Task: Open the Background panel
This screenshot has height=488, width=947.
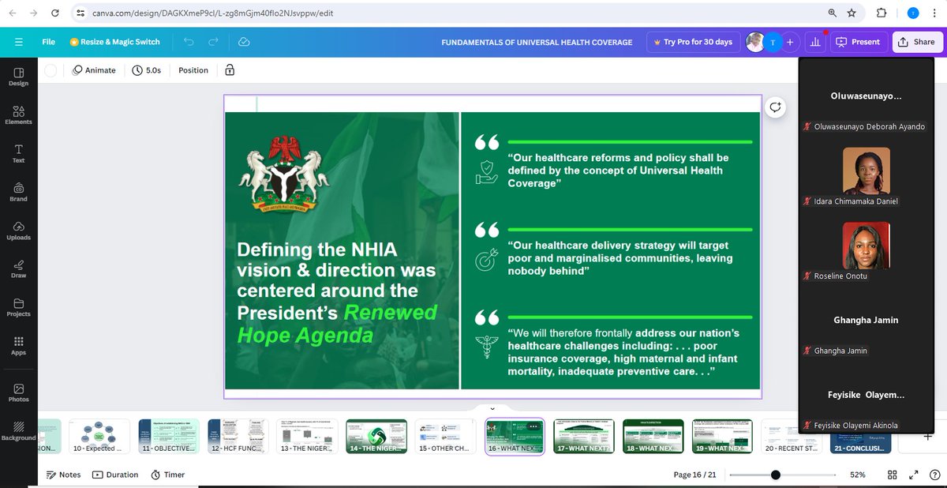Action: (x=18, y=430)
